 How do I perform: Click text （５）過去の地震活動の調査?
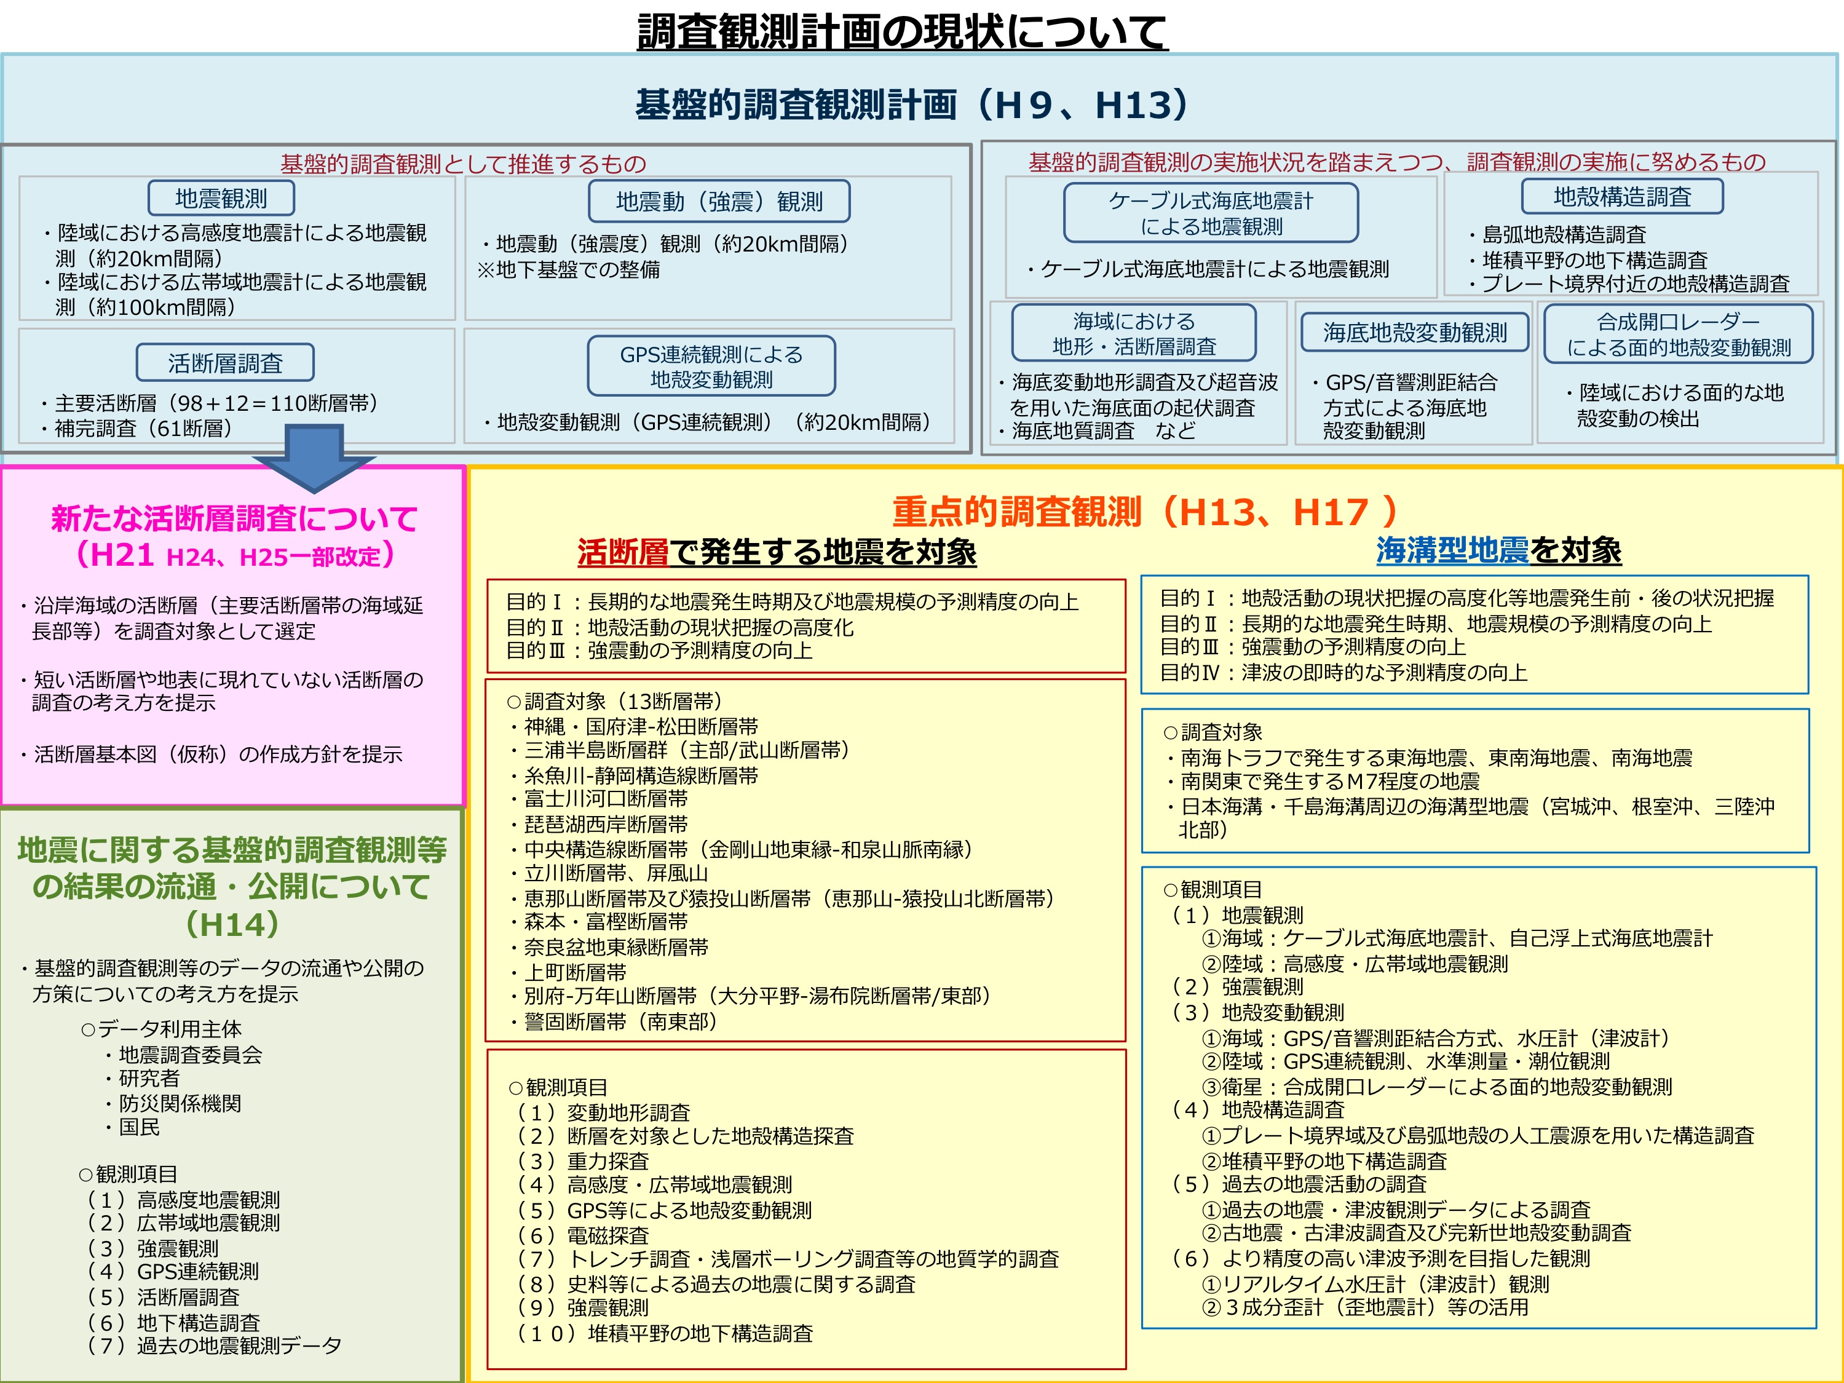pyautogui.click(x=1298, y=1184)
